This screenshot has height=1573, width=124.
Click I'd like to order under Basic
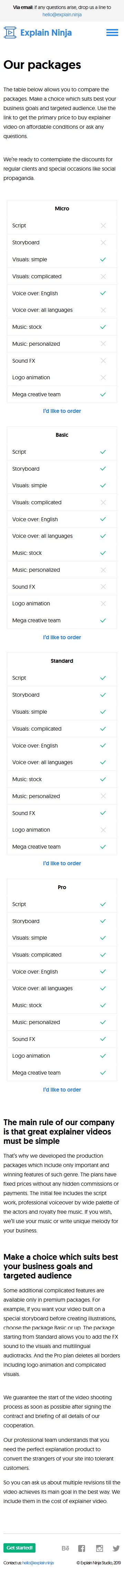[x=62, y=637]
